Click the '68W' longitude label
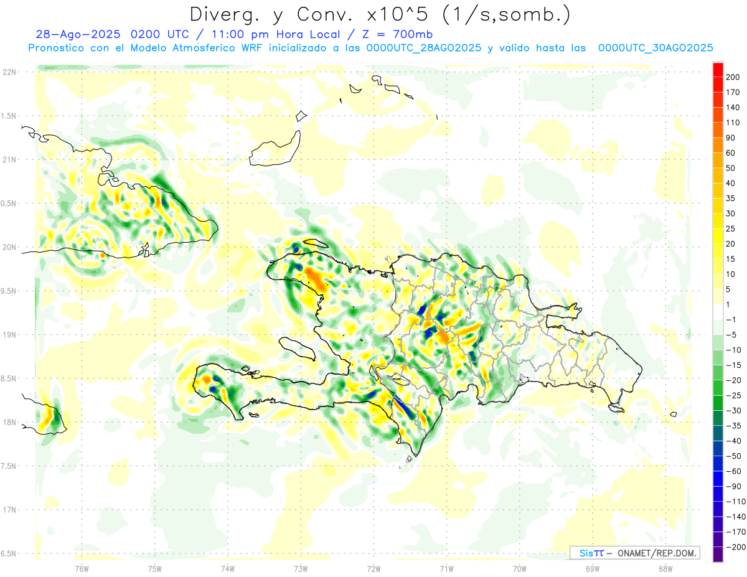Screen dimensions: 747x577 click(x=665, y=569)
